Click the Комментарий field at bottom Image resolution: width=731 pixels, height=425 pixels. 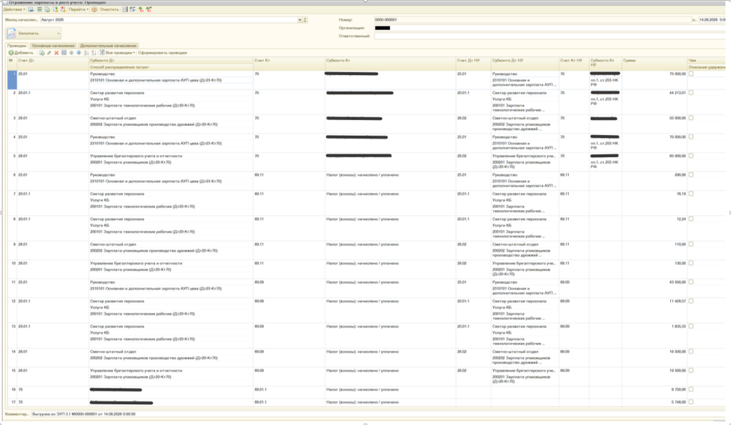coord(377,414)
